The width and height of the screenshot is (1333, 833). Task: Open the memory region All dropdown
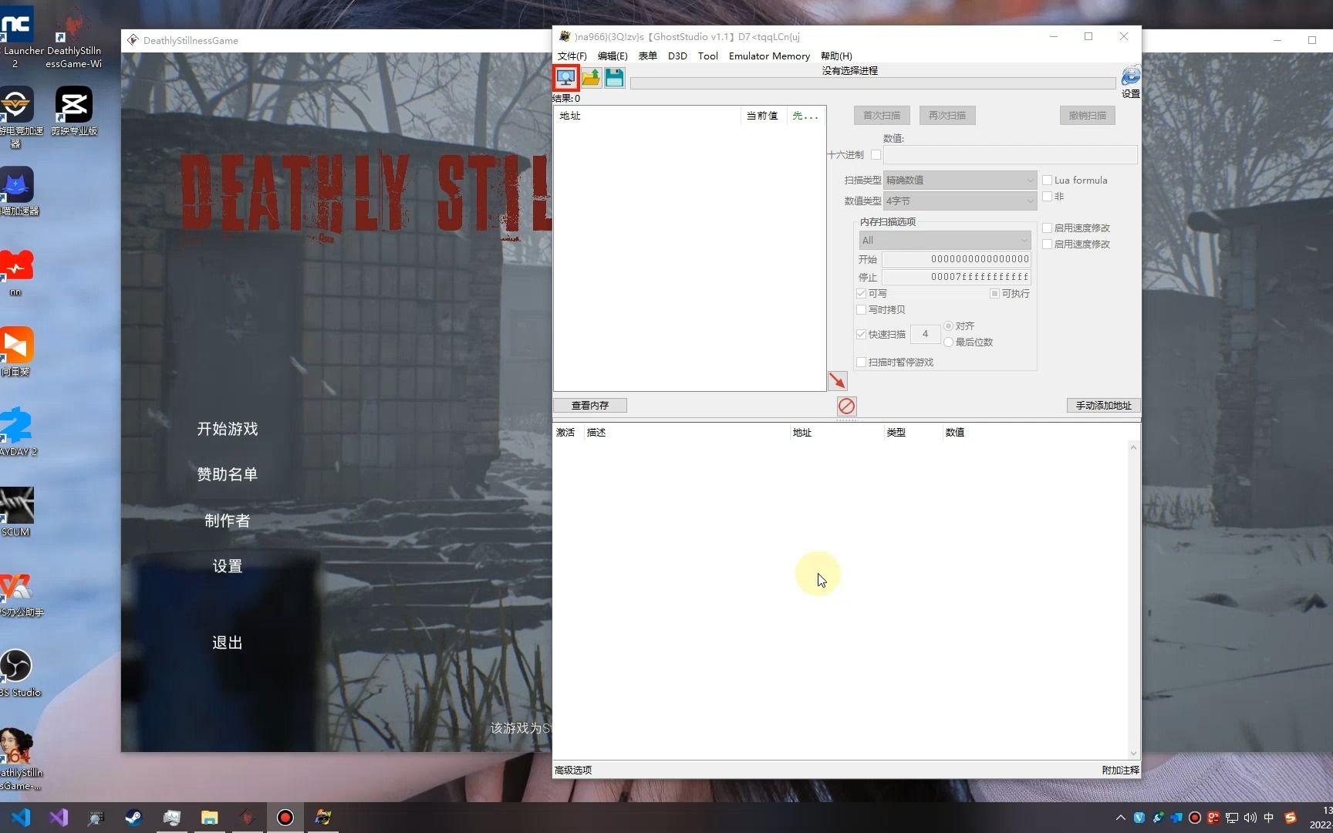coord(945,240)
